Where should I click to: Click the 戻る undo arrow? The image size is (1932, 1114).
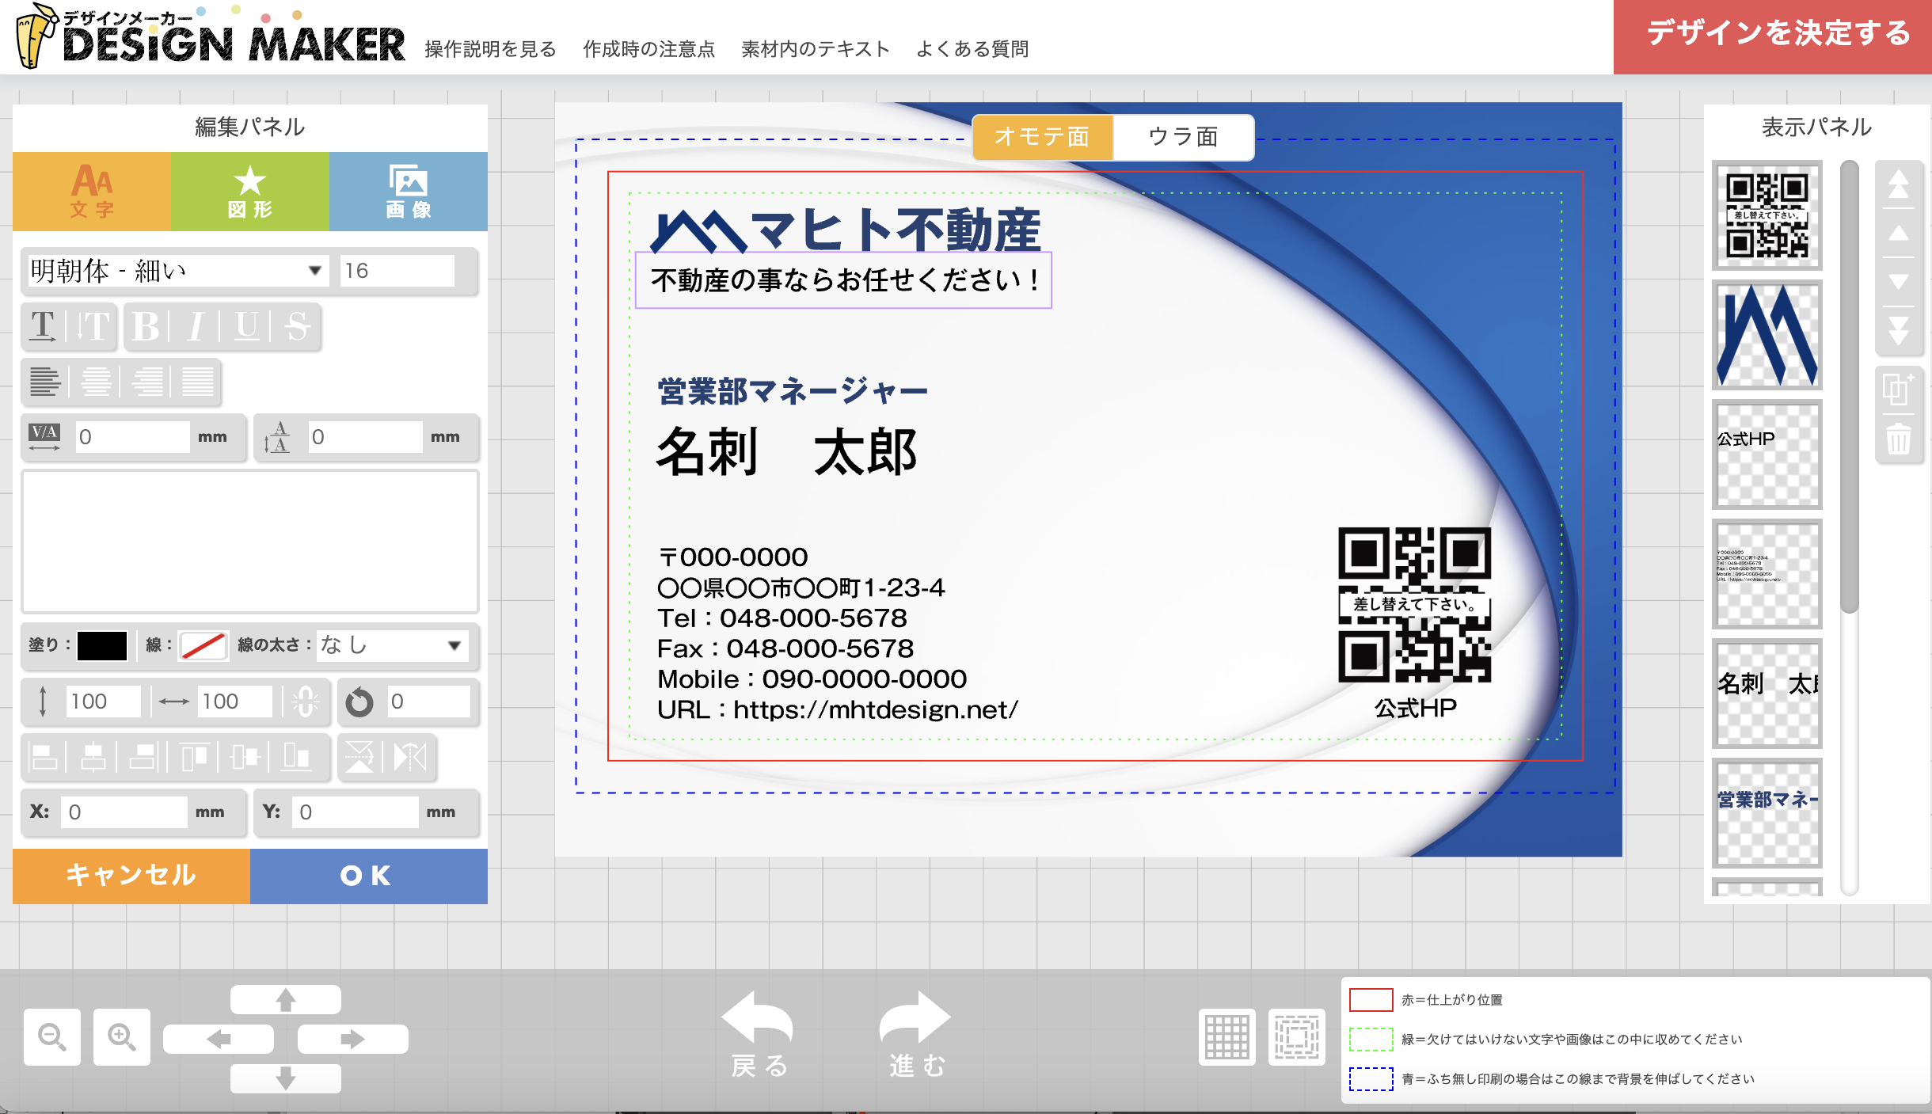click(x=759, y=1034)
